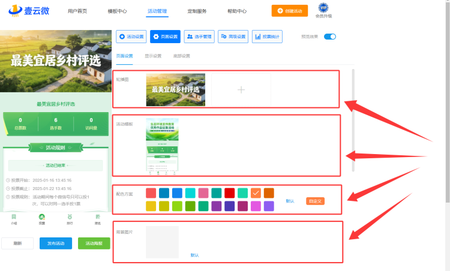Select the purple color swatch in second row
The width and height of the screenshot is (450, 271).
pos(217,206)
